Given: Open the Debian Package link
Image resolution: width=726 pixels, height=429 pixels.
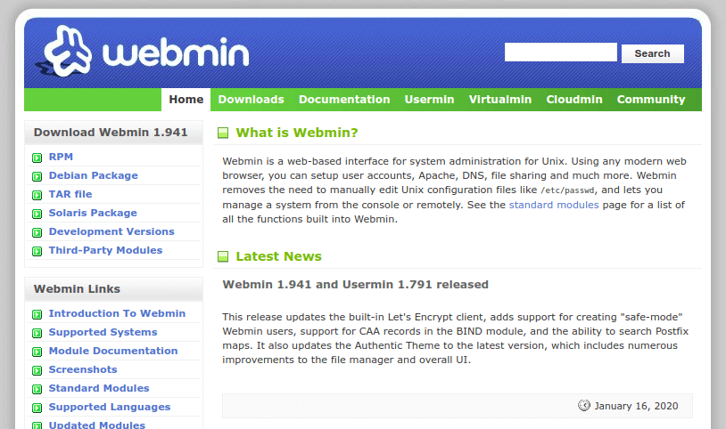Looking at the screenshot, I should (93, 175).
